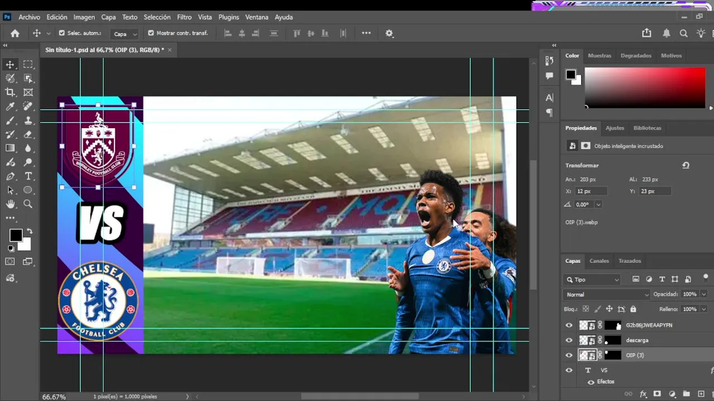
Task: Select the Brush tool
Action: point(10,120)
